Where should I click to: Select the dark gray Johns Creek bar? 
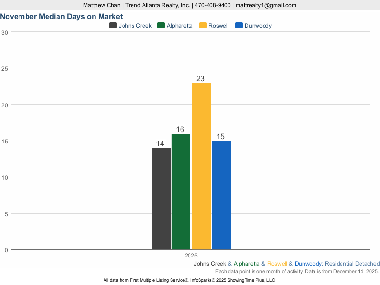point(161,199)
